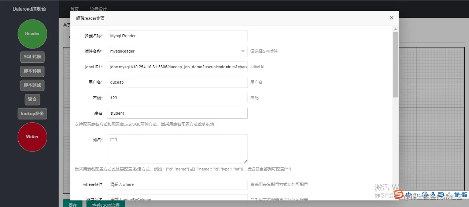Click the jdbcURL input field
The image size is (469, 207).
point(177,67)
